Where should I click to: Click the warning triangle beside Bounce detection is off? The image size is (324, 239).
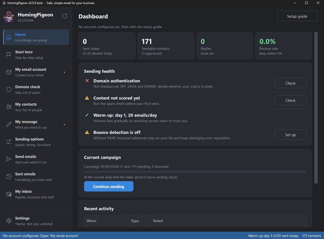click(x=87, y=132)
